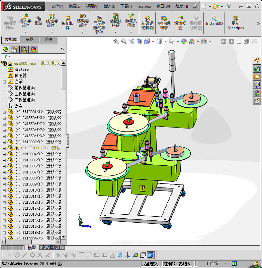Viewport: 262px width, 268px height.
Task: Select the Mate (配合) tool
Action: (39, 20)
